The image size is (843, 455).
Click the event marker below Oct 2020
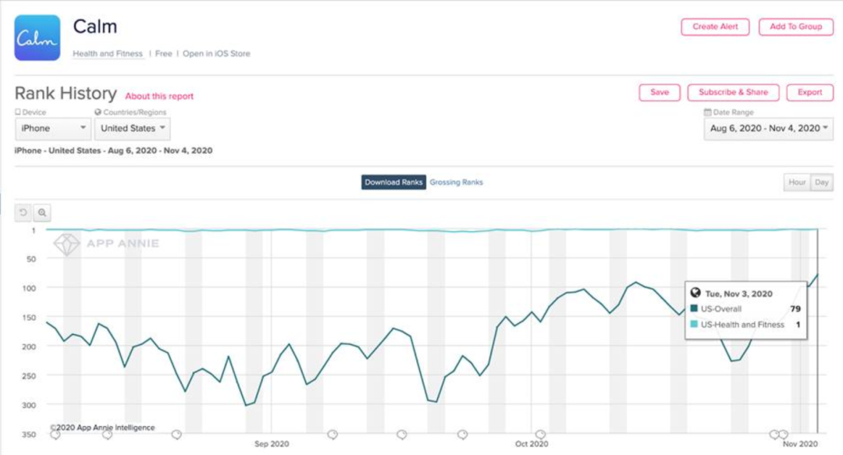pos(540,435)
